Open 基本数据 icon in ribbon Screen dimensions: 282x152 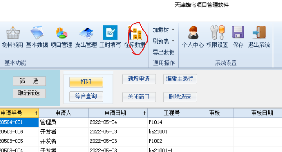click(x=37, y=33)
